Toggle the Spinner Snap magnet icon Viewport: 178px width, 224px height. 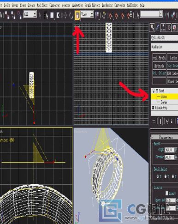130,15
